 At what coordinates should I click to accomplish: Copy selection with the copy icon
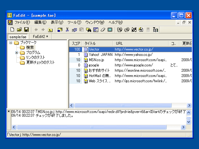pos(74,30)
